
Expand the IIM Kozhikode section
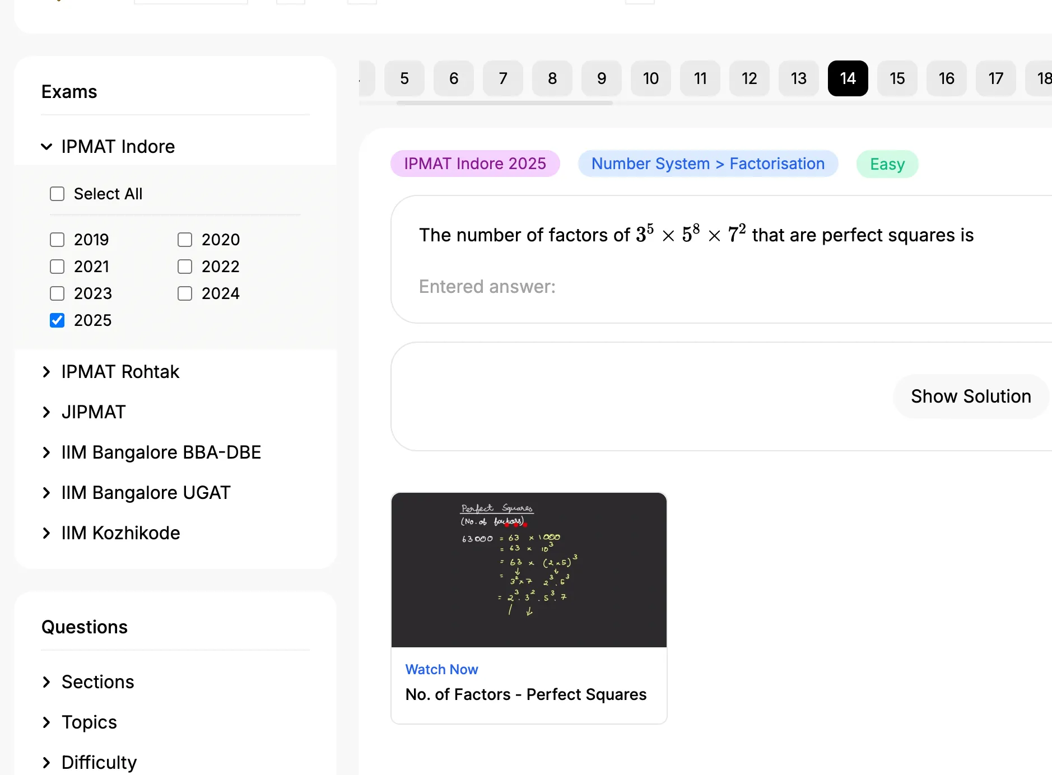[111, 533]
